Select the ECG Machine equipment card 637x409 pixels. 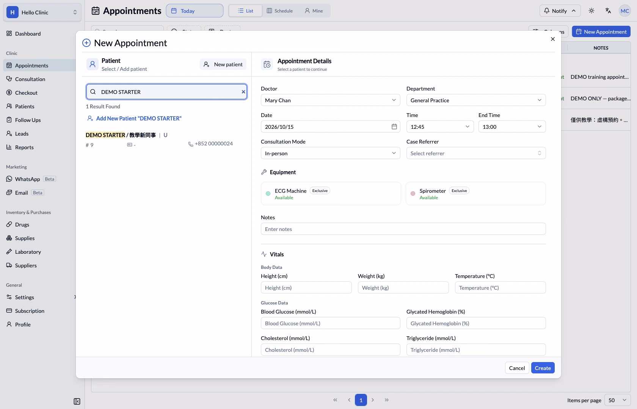[x=331, y=194]
